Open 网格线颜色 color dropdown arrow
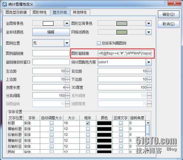This screenshot has height=160, width=183. [x=149, y=32]
